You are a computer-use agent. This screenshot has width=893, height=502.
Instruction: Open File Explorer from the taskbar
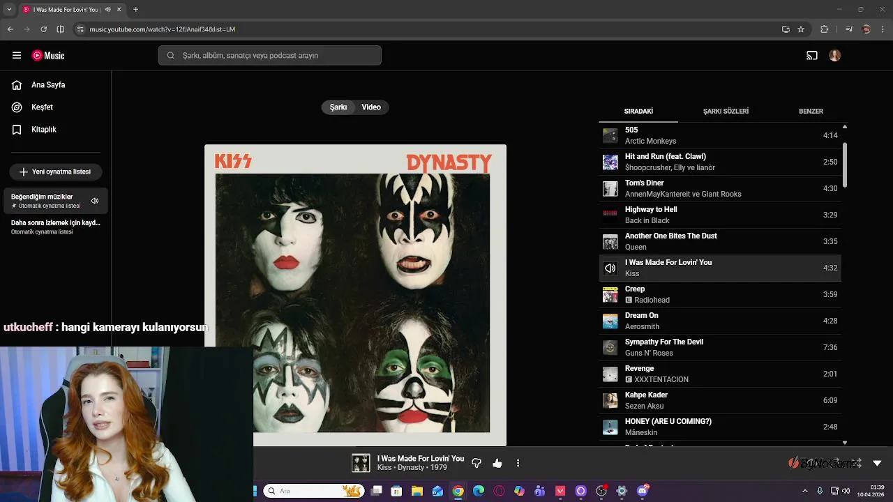click(x=417, y=491)
